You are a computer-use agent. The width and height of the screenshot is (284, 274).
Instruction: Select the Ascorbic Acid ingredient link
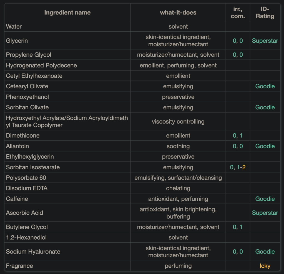click(24, 213)
